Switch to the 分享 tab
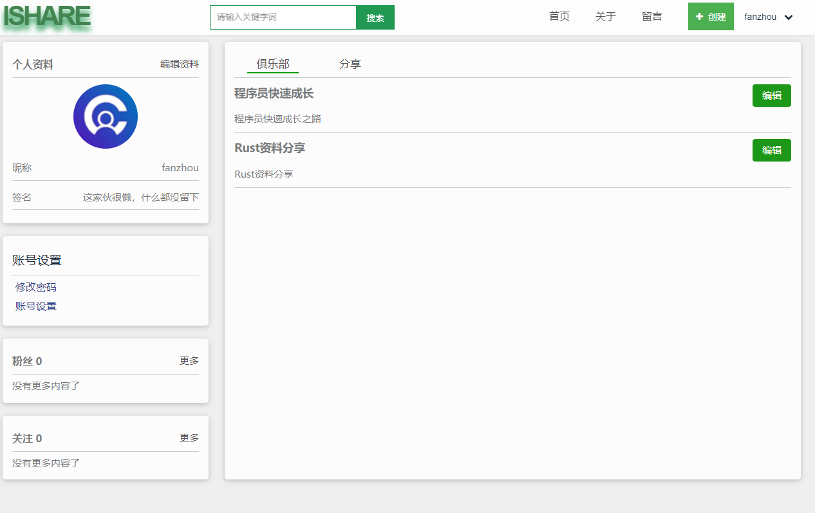Image resolution: width=815 pixels, height=520 pixels. point(350,64)
